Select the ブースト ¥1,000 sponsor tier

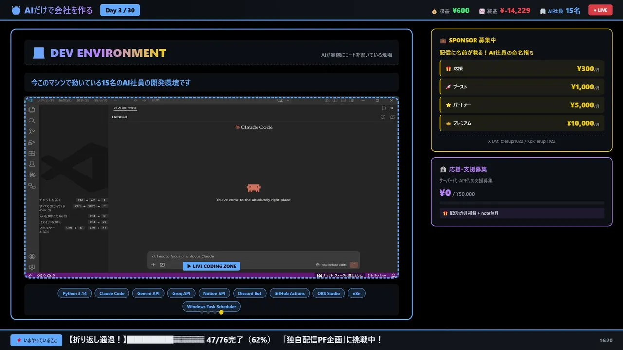point(522,87)
